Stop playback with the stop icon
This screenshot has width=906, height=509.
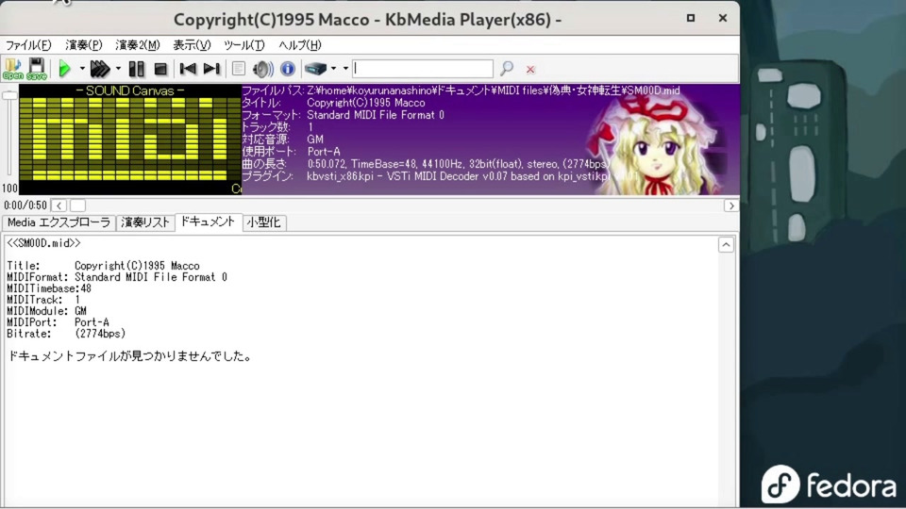coord(160,69)
